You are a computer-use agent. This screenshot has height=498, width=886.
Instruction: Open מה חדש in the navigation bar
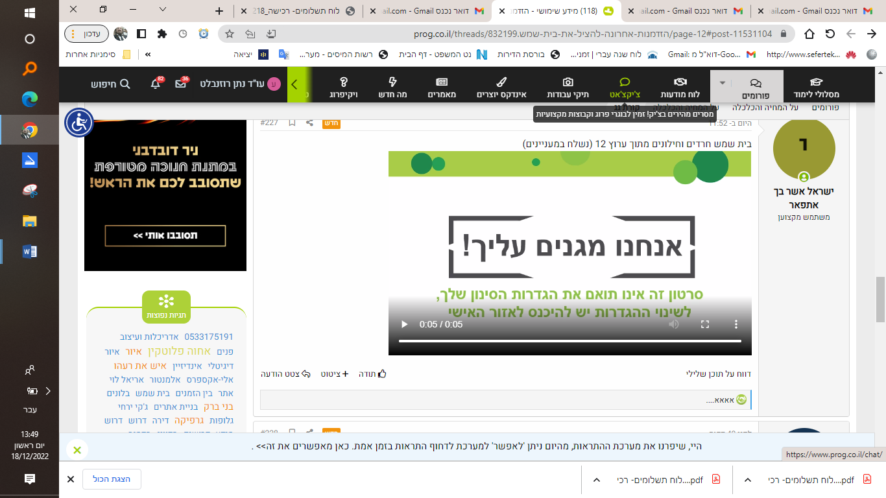(392, 87)
